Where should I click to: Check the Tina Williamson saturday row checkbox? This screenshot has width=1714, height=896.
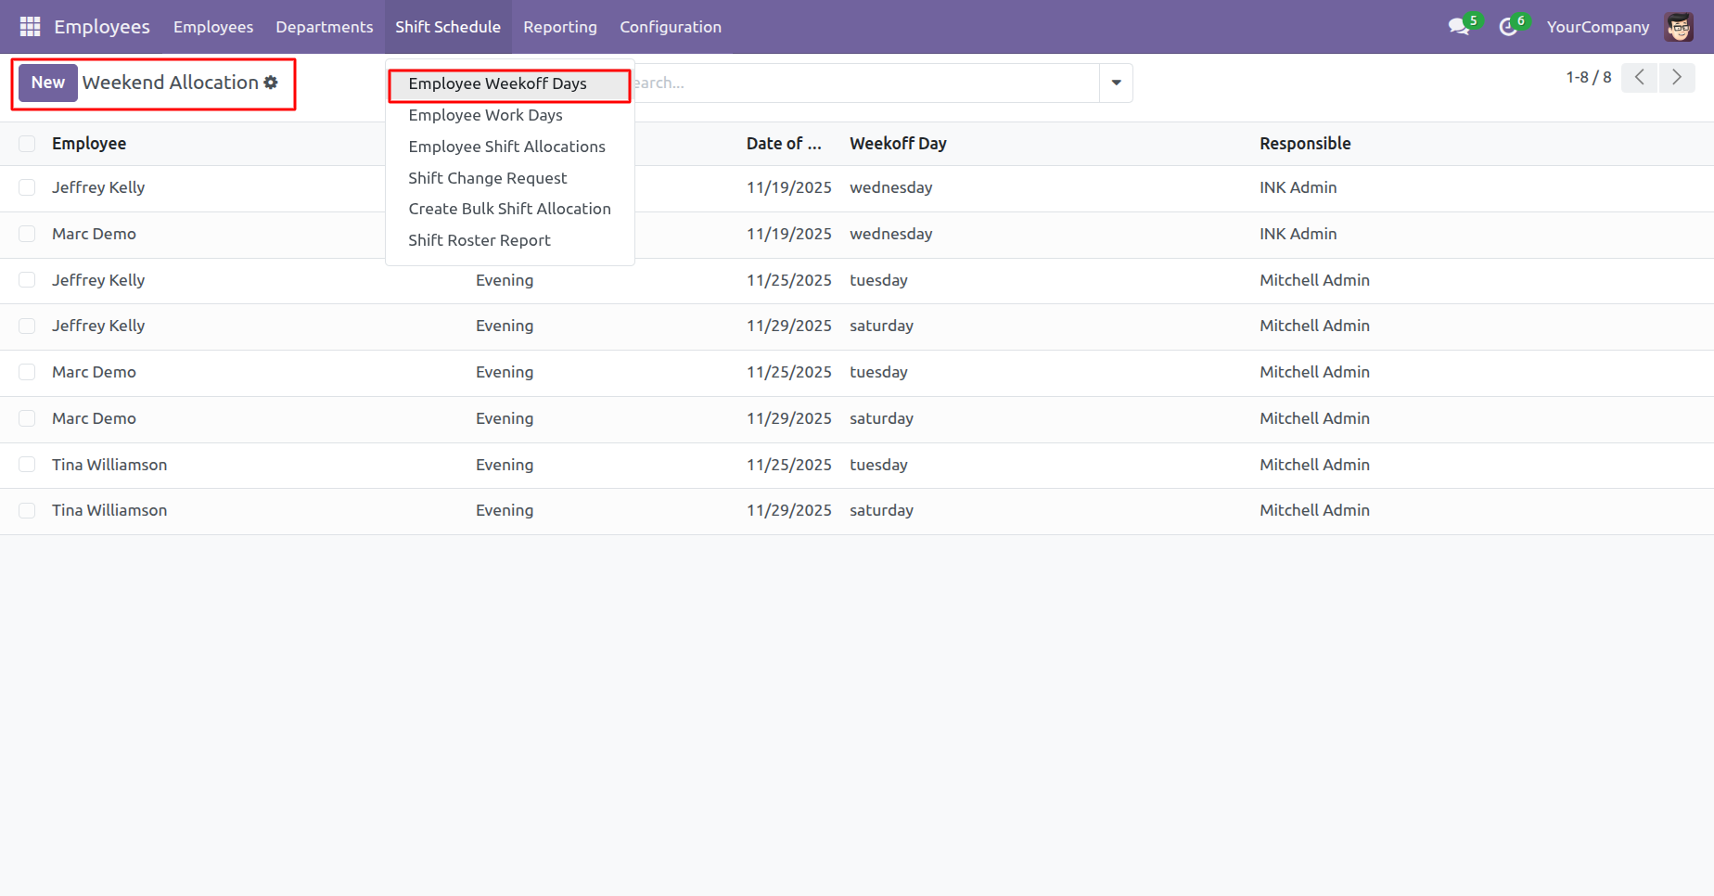click(27, 510)
